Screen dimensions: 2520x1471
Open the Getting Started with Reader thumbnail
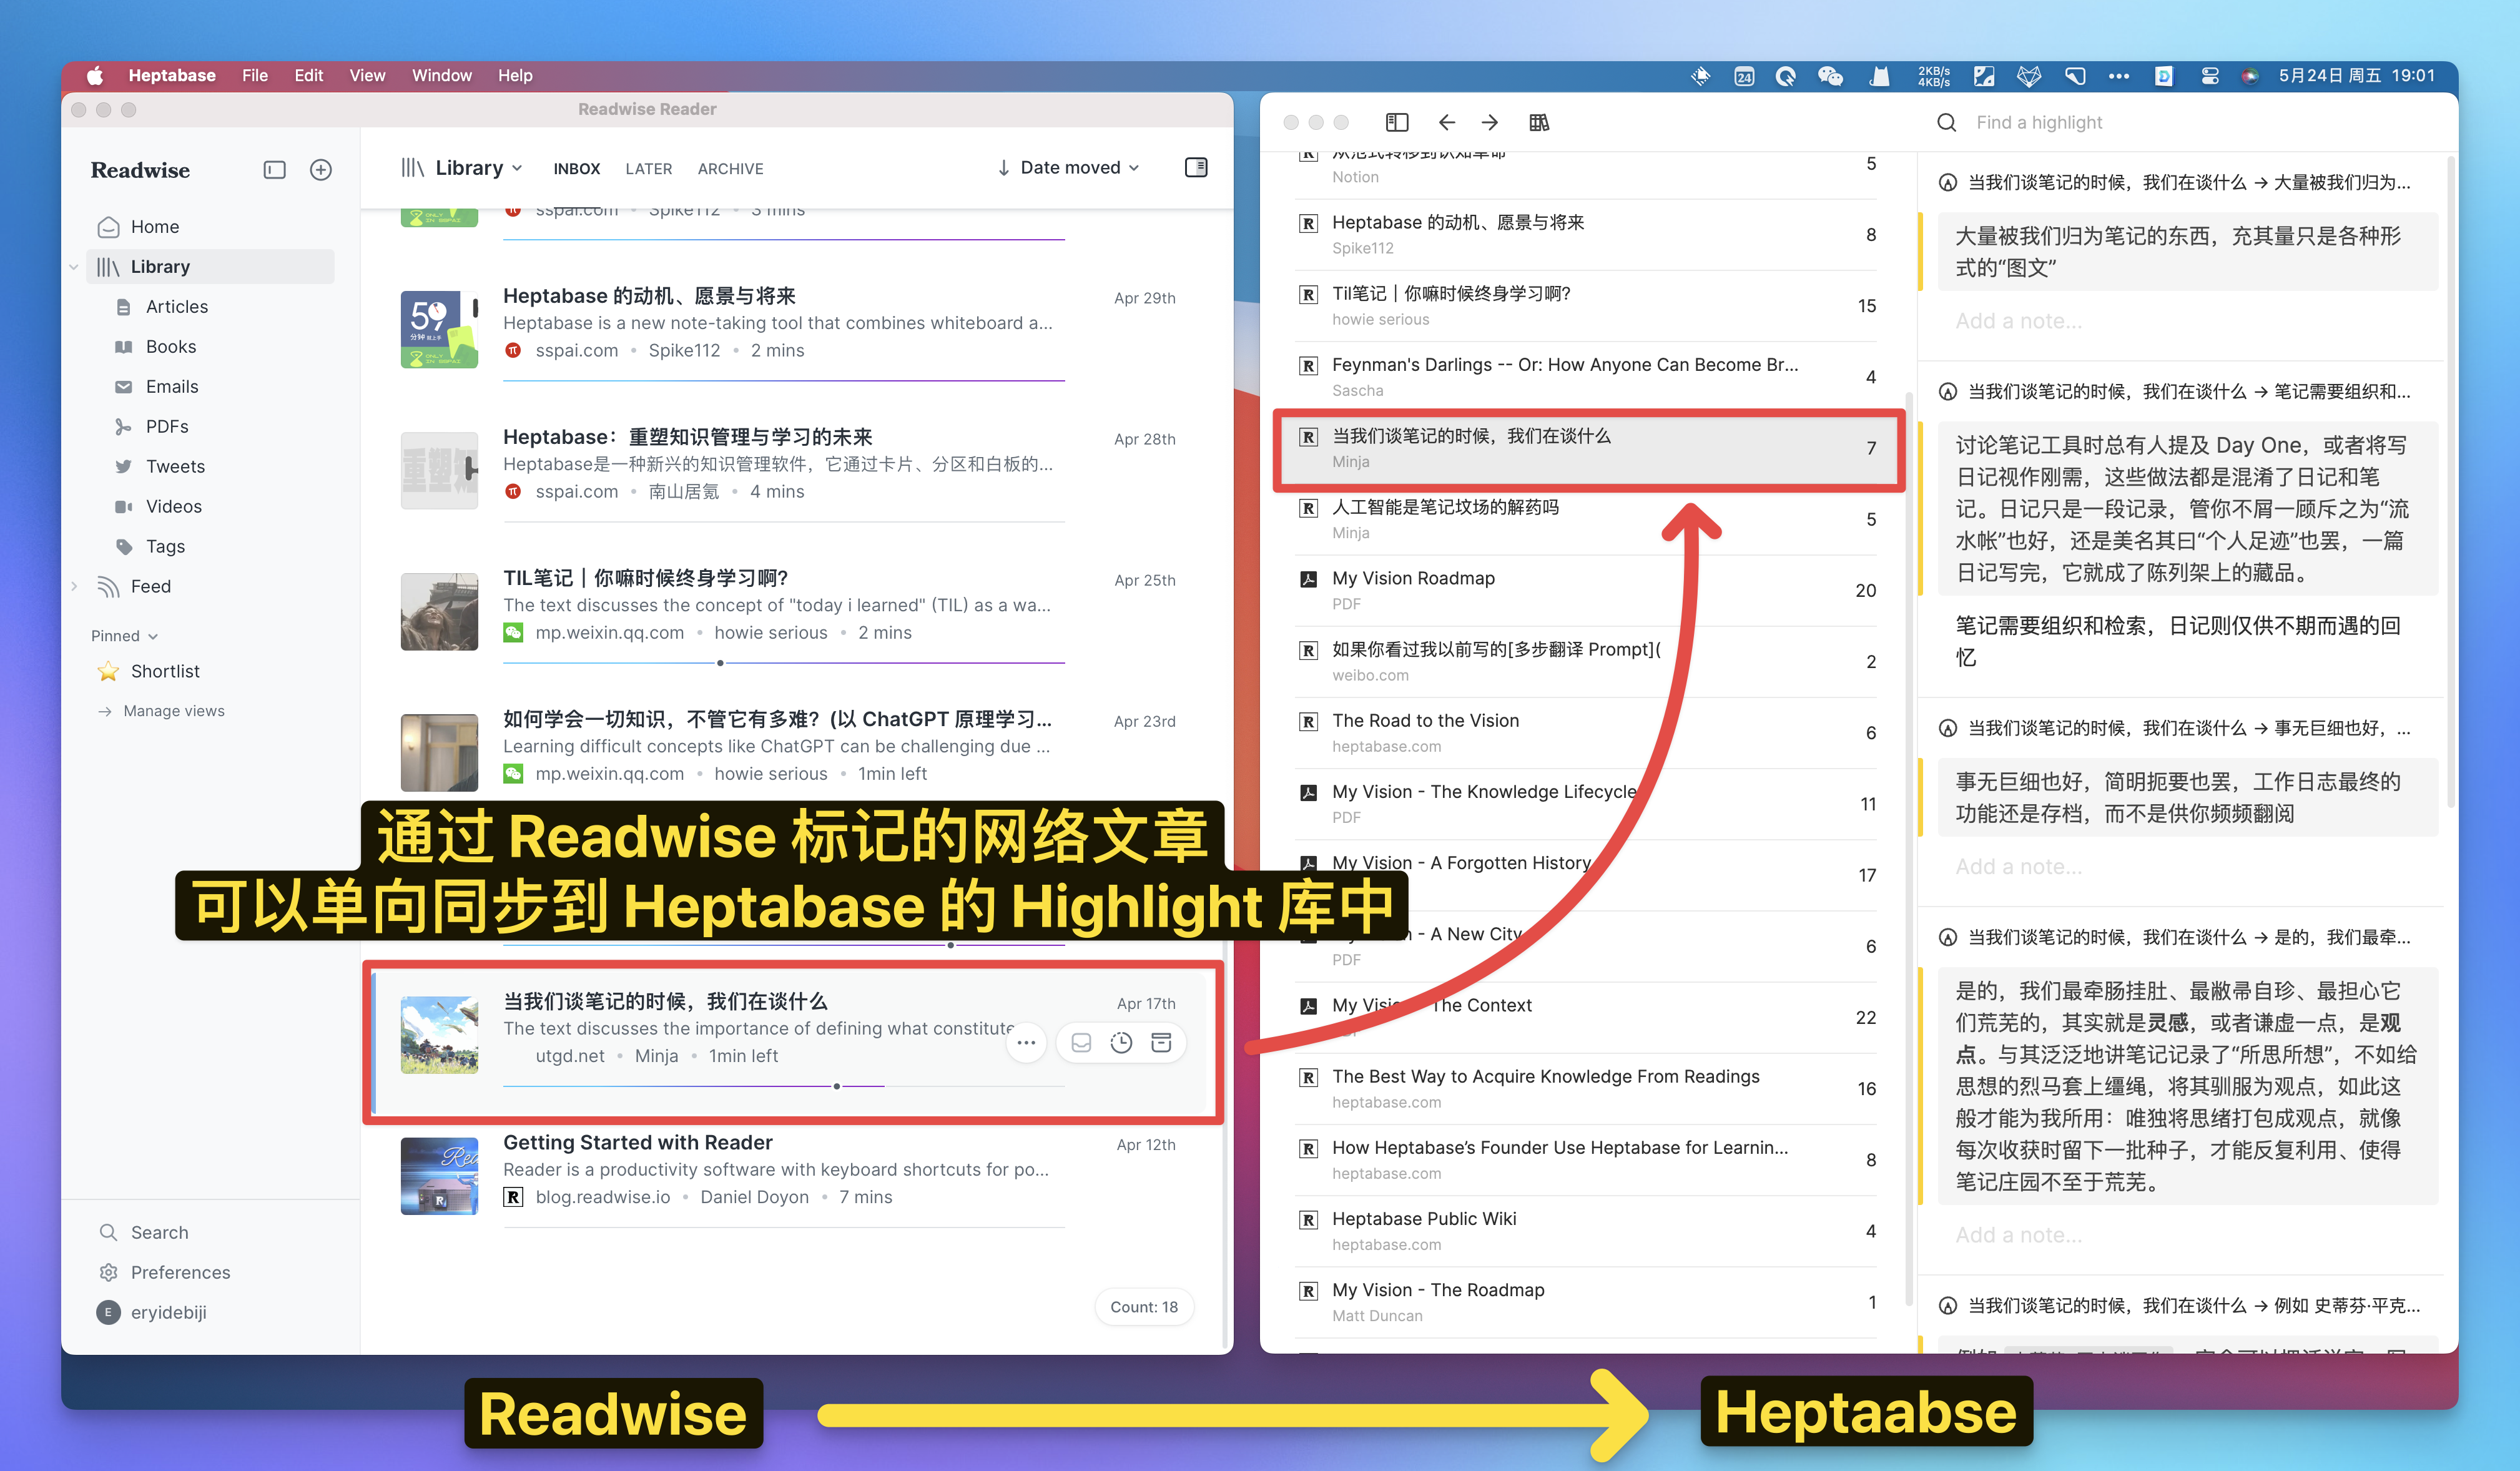click(439, 1176)
